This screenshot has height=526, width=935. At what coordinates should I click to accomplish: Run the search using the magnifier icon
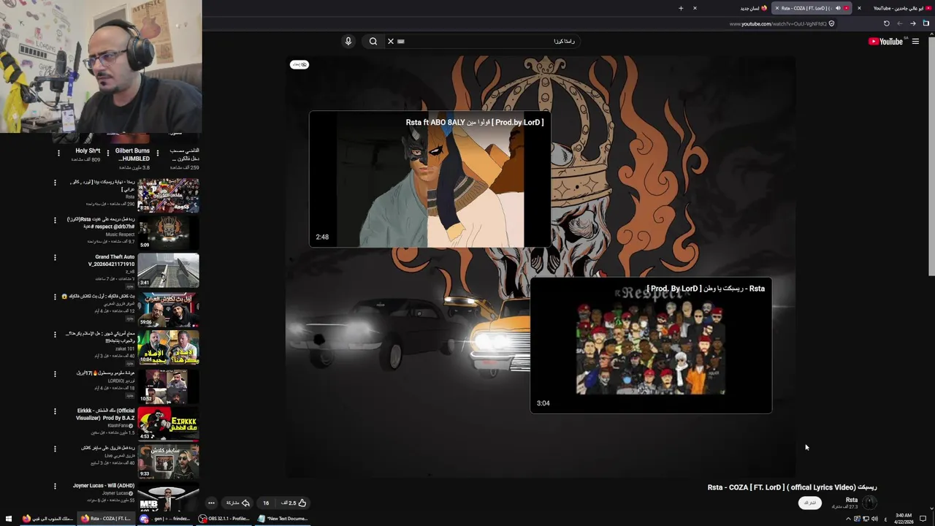click(373, 41)
